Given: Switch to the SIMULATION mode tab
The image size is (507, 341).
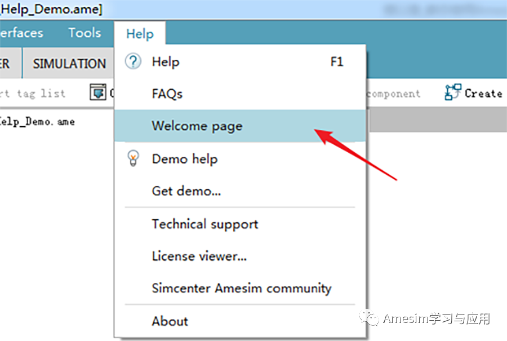Looking at the screenshot, I should point(69,64).
